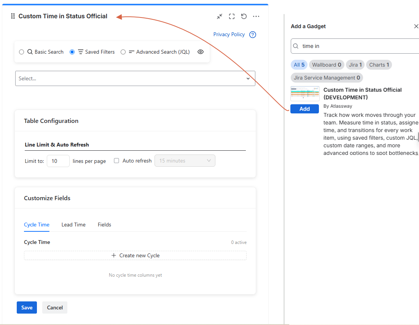This screenshot has height=325, width=419.
Task: Minimize the gadget using collapse arrows icon
Action: (219, 16)
